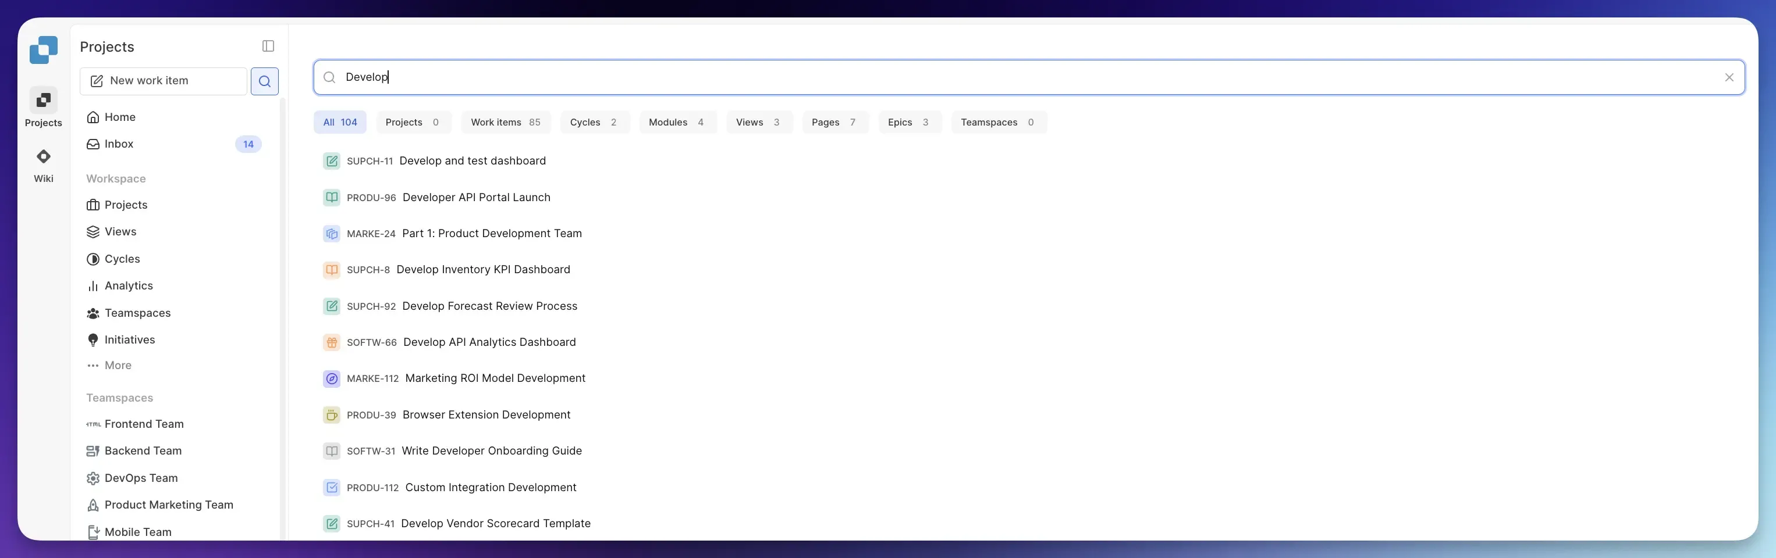Click the Analytics bar-chart icon in the sidebar
1776x558 pixels.
(x=93, y=285)
